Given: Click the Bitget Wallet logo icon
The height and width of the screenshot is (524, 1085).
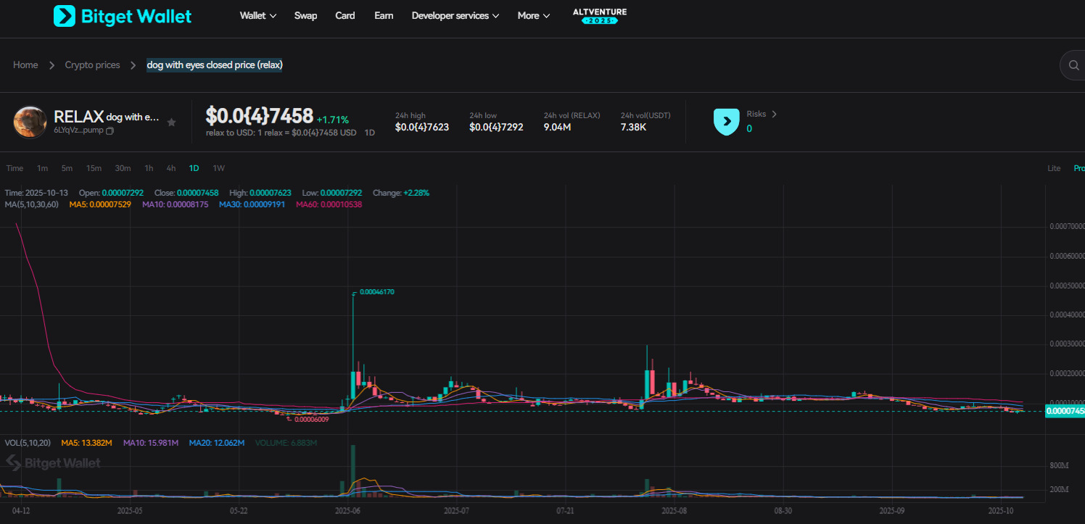Looking at the screenshot, I should 65,16.
